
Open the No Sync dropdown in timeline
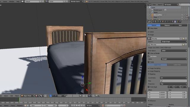93,106
